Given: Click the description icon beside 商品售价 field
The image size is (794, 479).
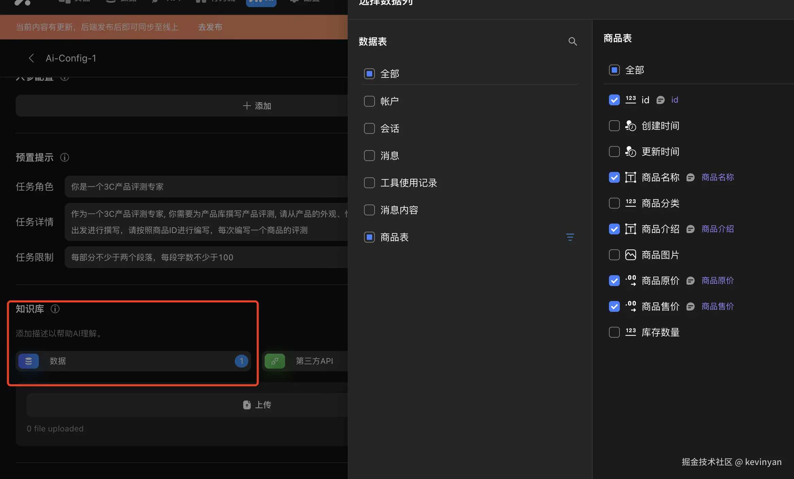Looking at the screenshot, I should [x=690, y=306].
